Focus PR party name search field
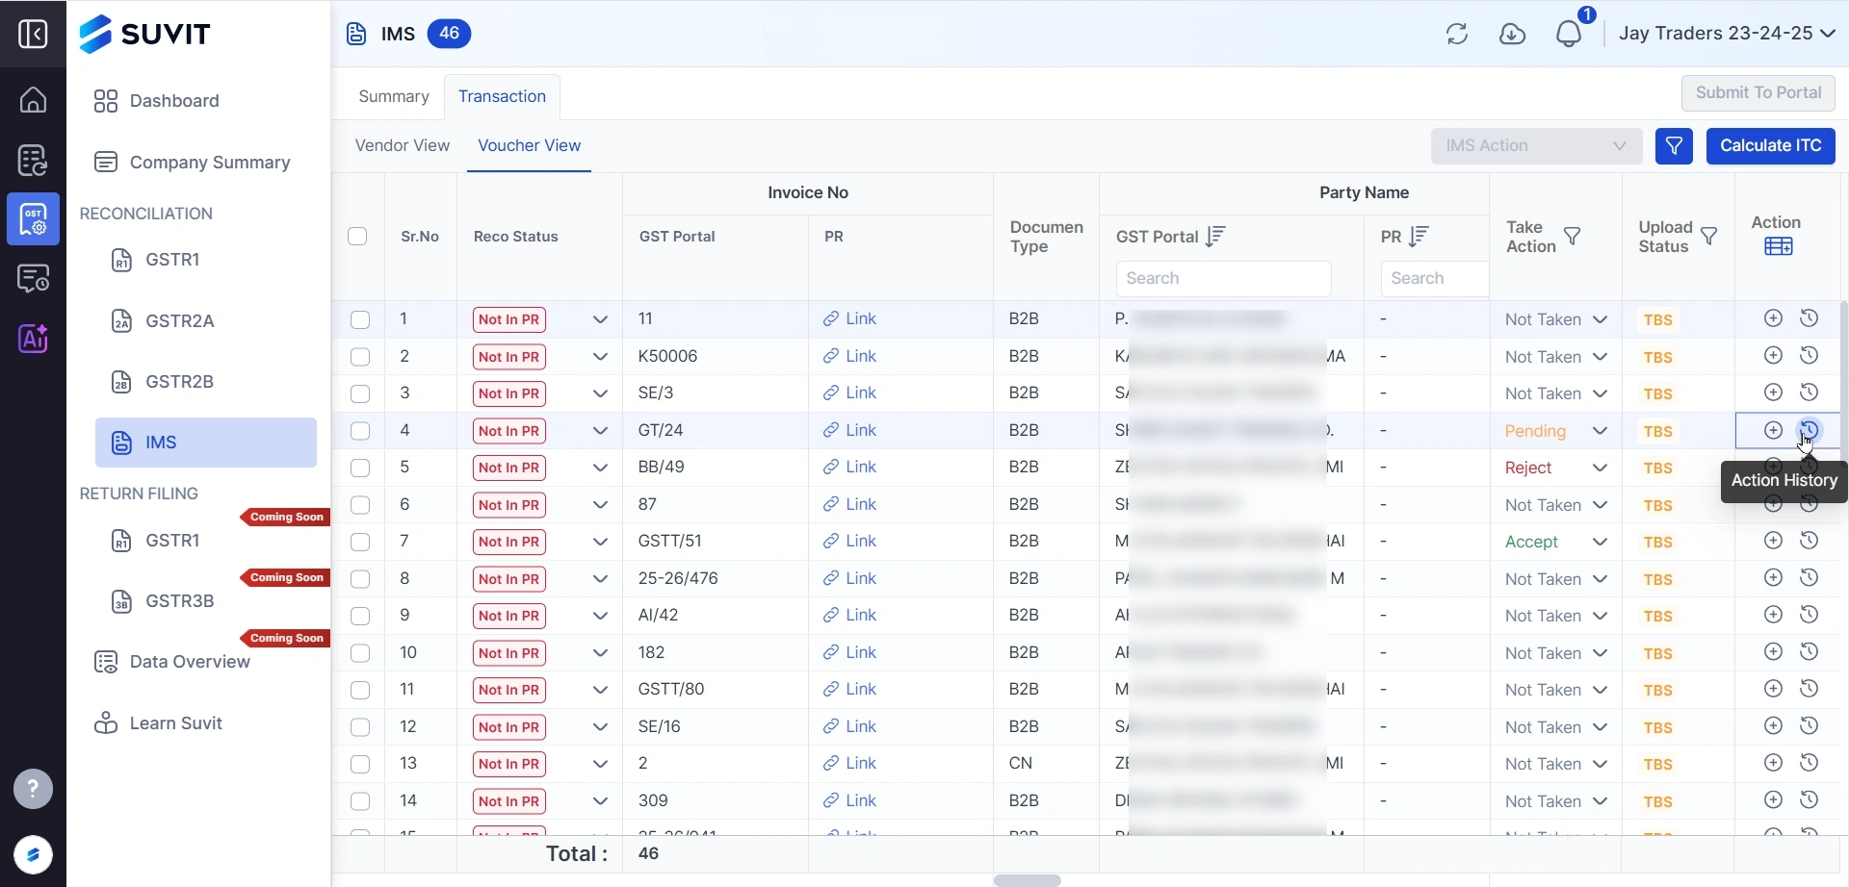This screenshot has height=887, width=1849. (1435, 279)
